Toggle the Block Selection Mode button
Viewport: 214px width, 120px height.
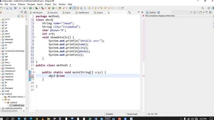click(x=81, y=8)
